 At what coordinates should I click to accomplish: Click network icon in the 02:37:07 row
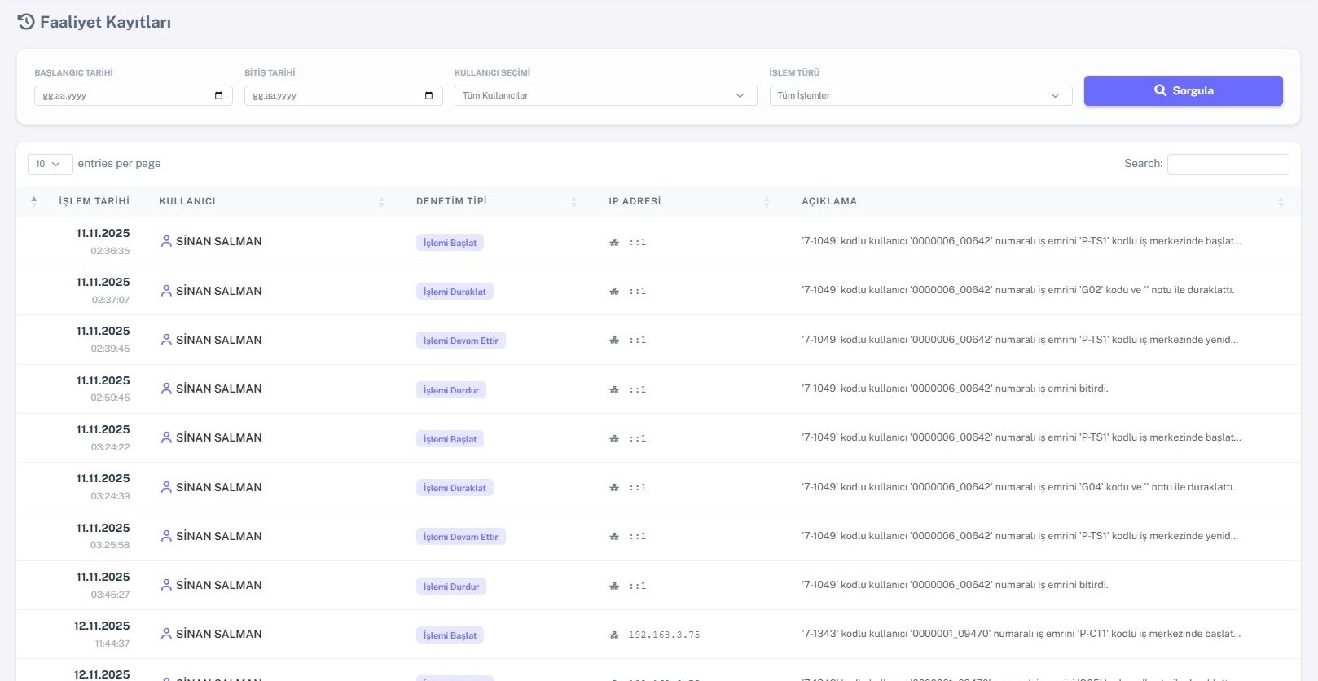click(x=614, y=292)
